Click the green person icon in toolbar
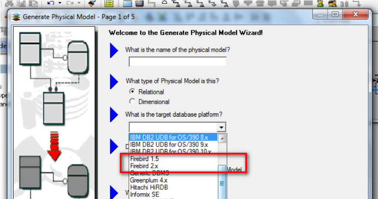The image size is (378, 199). (320, 3)
